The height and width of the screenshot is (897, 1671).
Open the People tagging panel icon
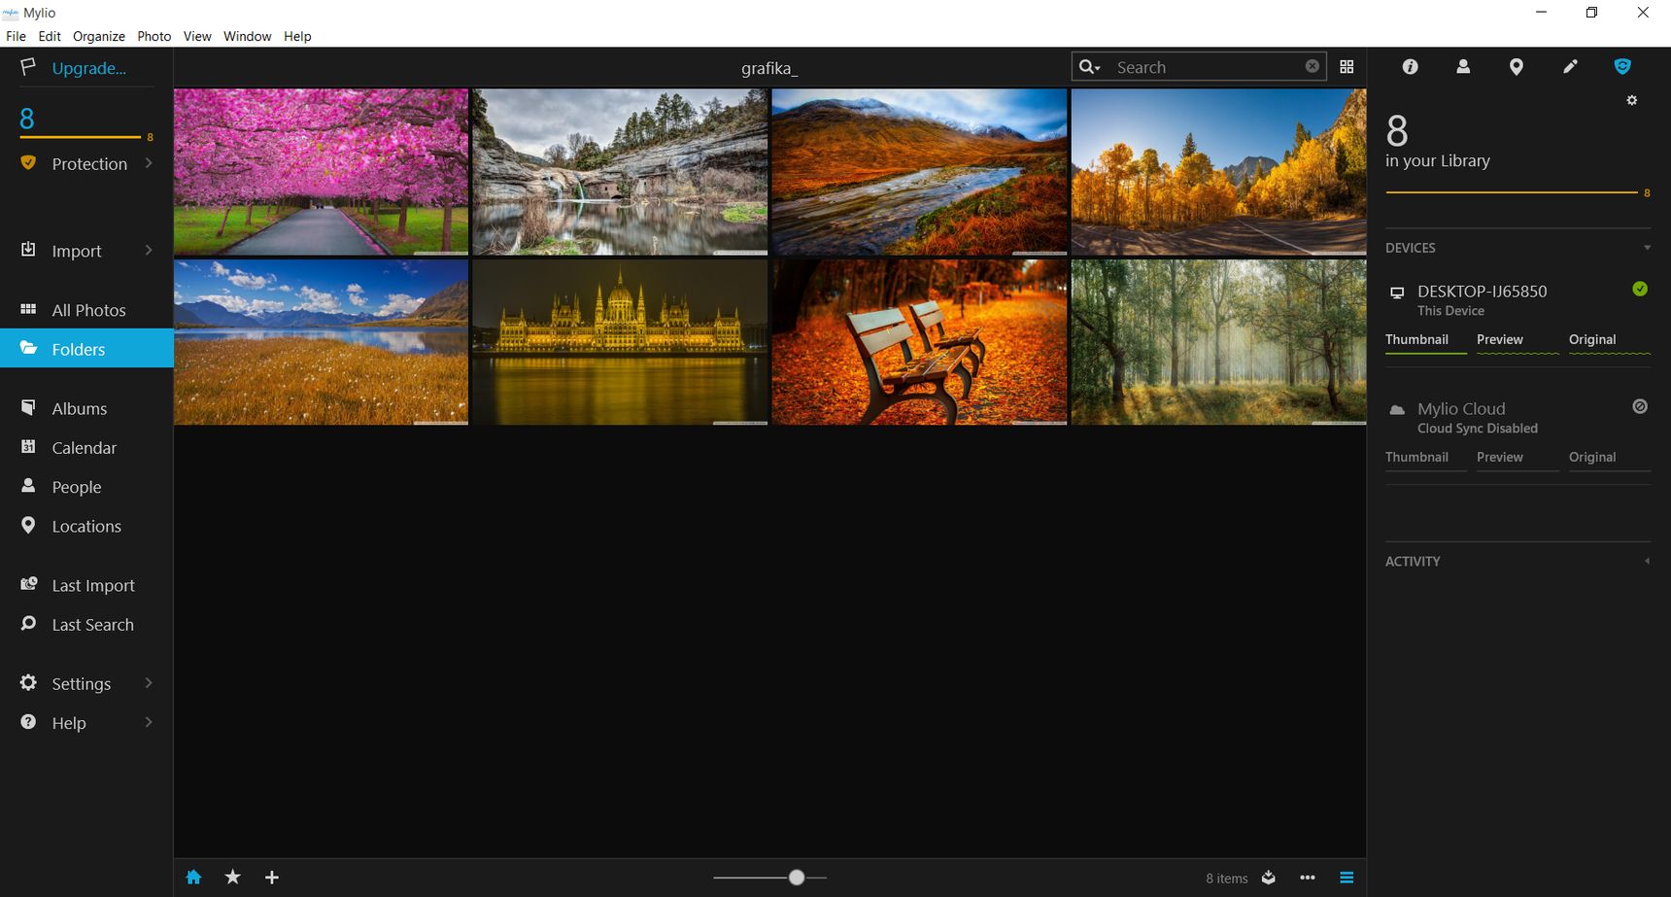pos(1463,67)
